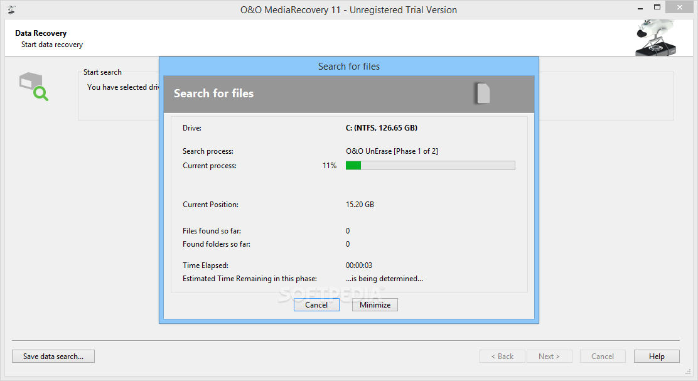This screenshot has height=381, width=698.
Task: Click the current process progress bar
Action: pos(431,166)
